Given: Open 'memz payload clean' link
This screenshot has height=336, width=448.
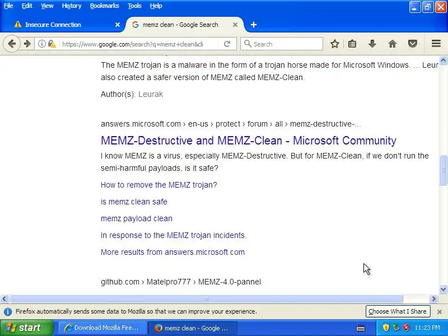Looking at the screenshot, I should click(x=136, y=218).
